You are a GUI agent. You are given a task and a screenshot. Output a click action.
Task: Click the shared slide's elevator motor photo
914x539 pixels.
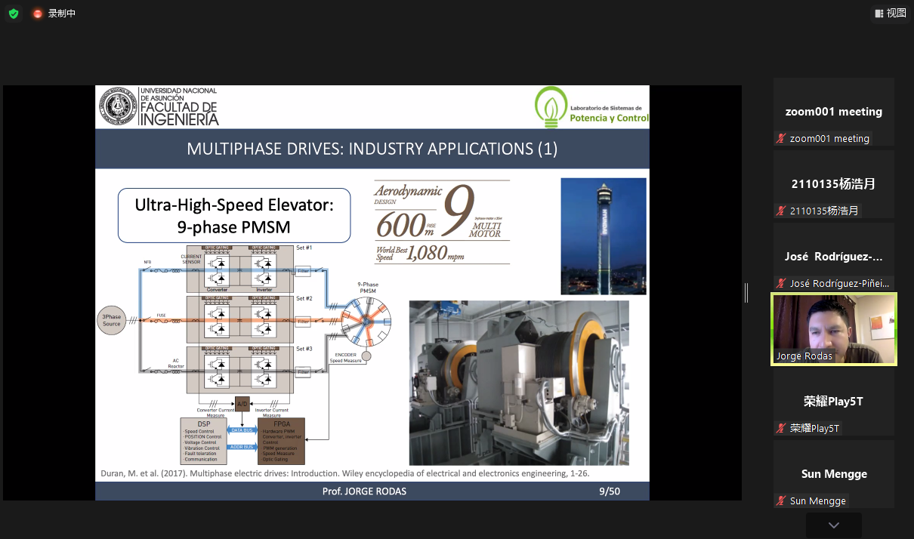tap(518, 382)
